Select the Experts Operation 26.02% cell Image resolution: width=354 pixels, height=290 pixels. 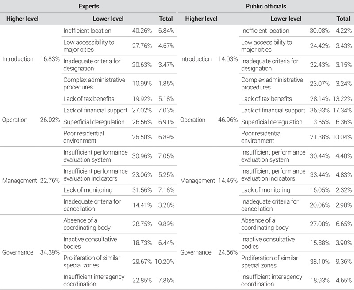(x=50, y=120)
